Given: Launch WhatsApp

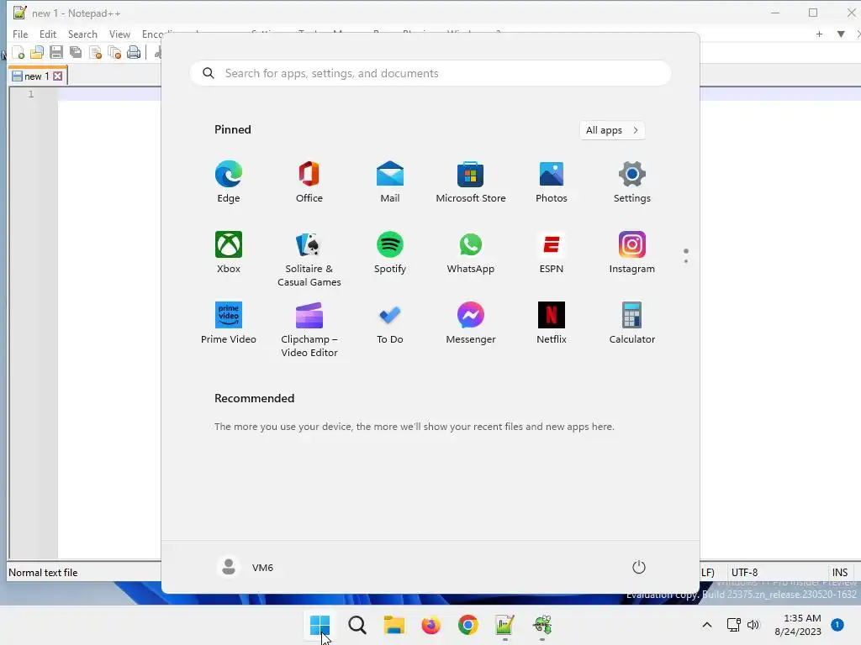Looking at the screenshot, I should click(471, 252).
